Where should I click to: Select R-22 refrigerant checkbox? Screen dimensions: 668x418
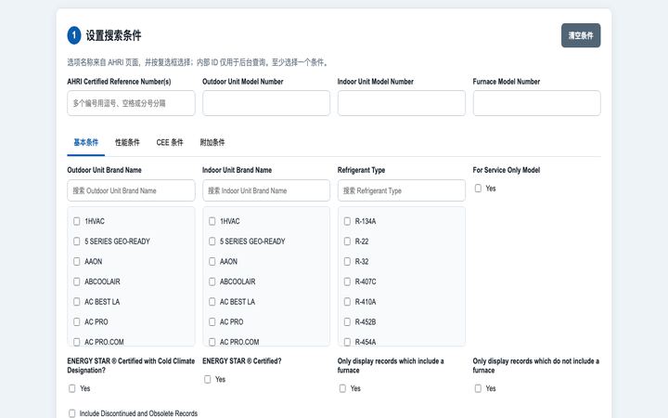[347, 241]
